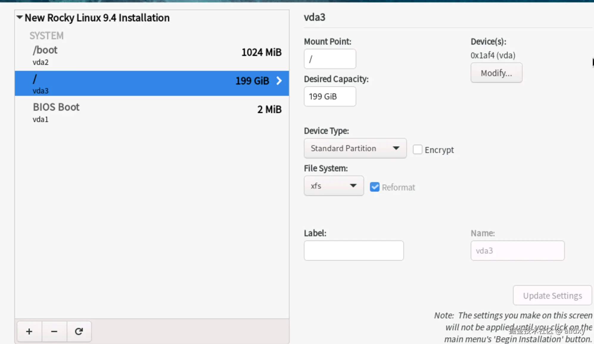Click the chevron arrow on the root partition row
The width and height of the screenshot is (594, 344).
pyautogui.click(x=279, y=81)
